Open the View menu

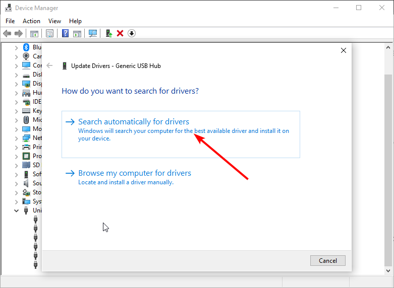tap(54, 21)
